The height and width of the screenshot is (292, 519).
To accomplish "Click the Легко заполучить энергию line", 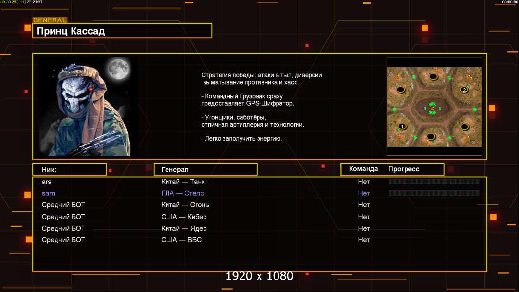I will pyautogui.click(x=241, y=139).
